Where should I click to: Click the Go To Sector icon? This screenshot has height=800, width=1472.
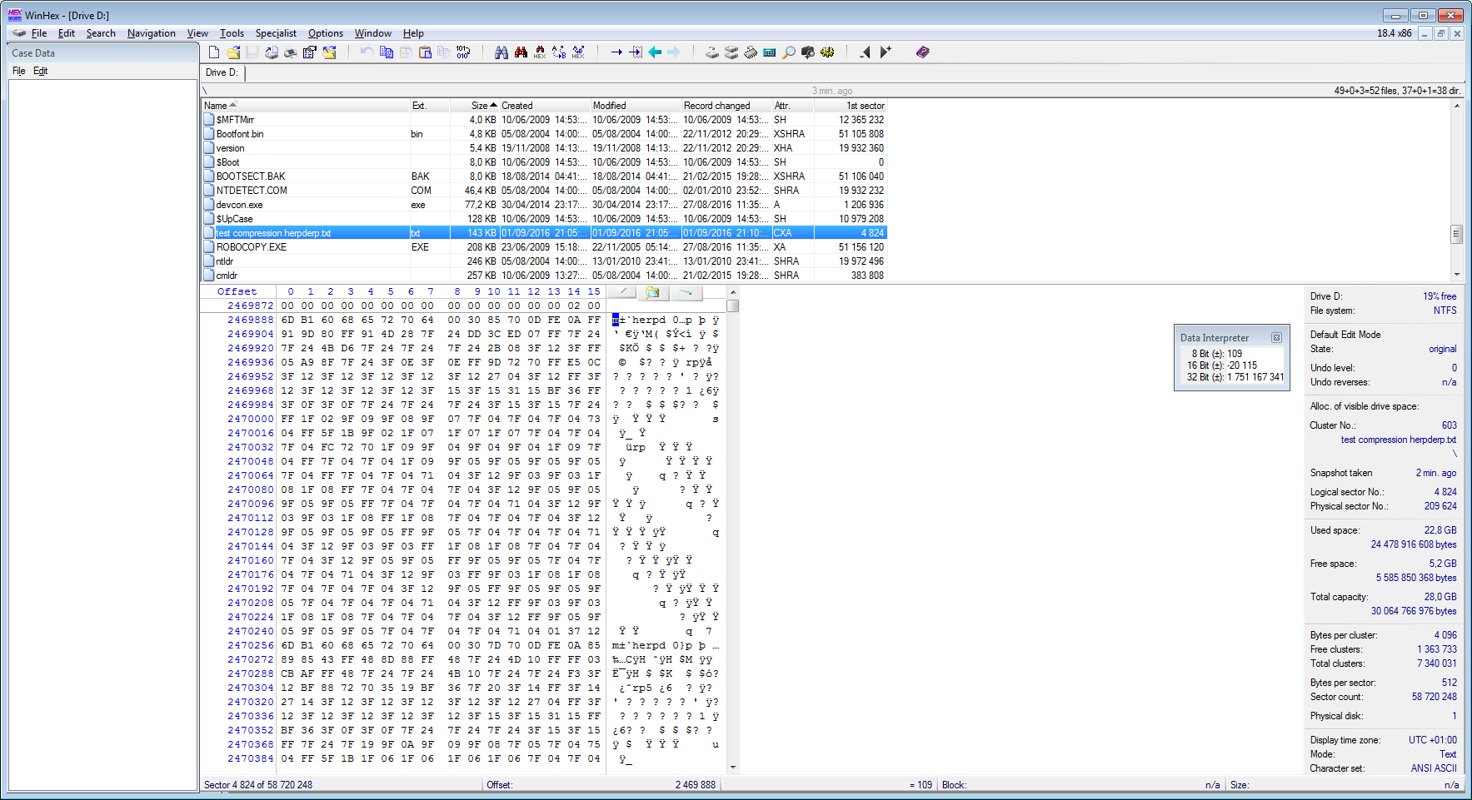(x=636, y=52)
